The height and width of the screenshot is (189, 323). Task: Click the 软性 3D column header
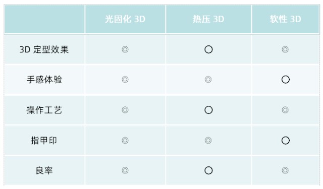[285, 19]
